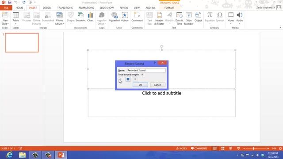The height and width of the screenshot is (159, 283).
Task: Open the Drawing Tools FORMAT tab
Action: tap(169, 8)
